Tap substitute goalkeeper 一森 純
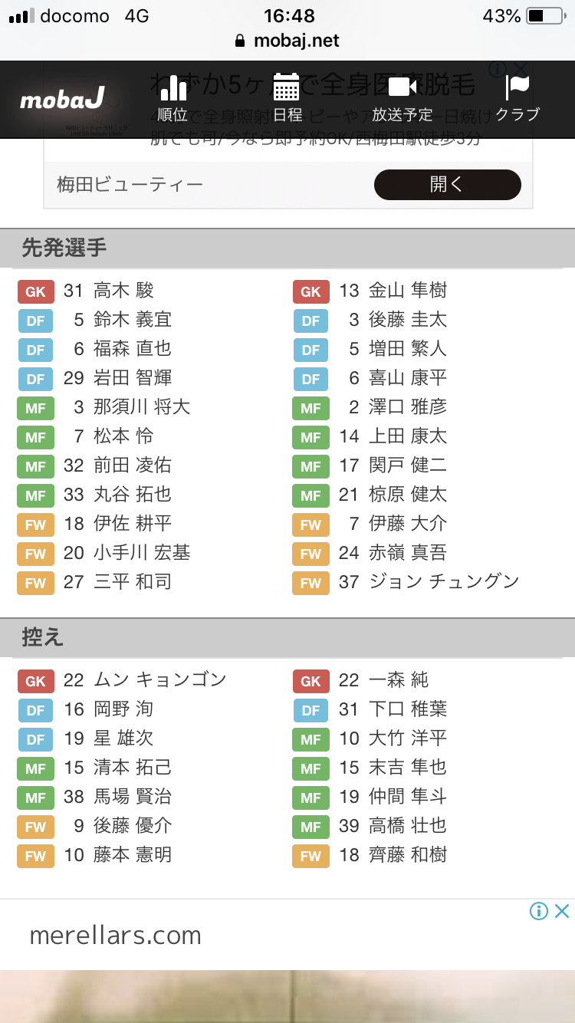The width and height of the screenshot is (575, 1023). pos(399,680)
